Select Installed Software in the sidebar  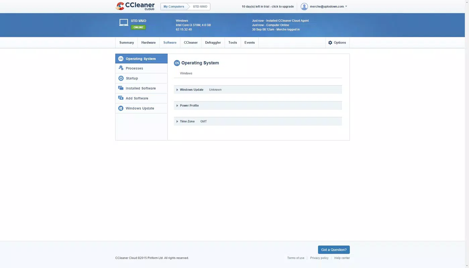(x=141, y=88)
